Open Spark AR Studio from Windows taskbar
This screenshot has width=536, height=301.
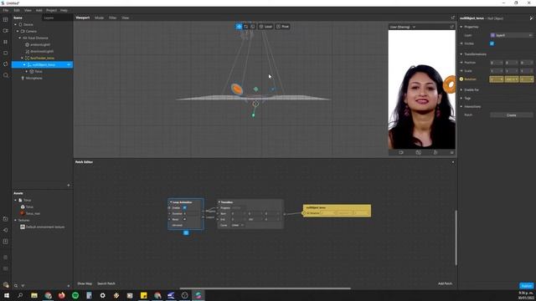point(198,295)
